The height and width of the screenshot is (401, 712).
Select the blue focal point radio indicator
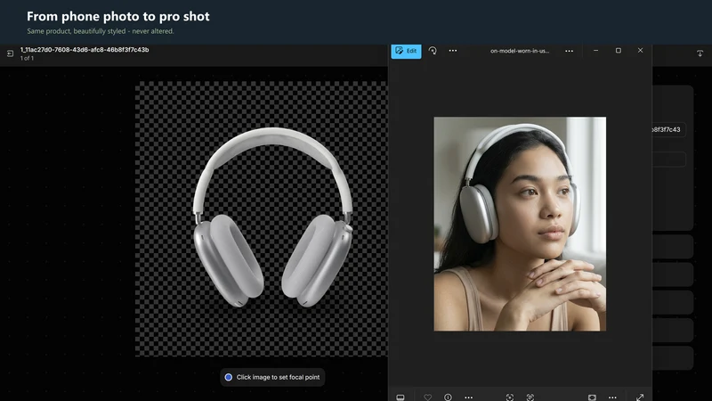pos(229,377)
